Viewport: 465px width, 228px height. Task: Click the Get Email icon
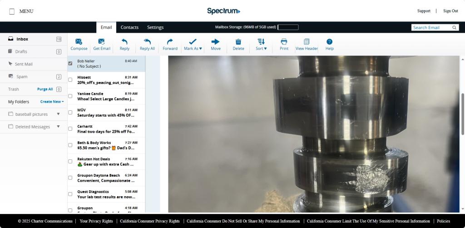(x=101, y=41)
